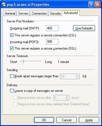Switch to the General tab
This screenshot has width=102, height=126.
tap(10, 13)
